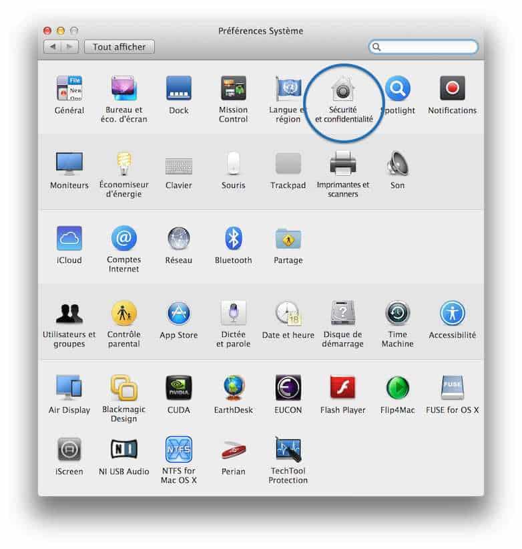Open Bureau et éco. d'écran pane
The height and width of the screenshot is (549, 522).
coord(123,88)
